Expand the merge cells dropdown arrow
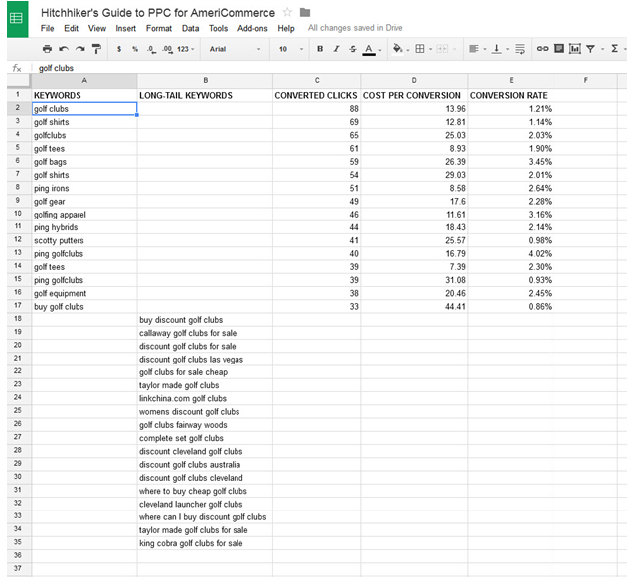This screenshot has height=583, width=633. pos(455,50)
